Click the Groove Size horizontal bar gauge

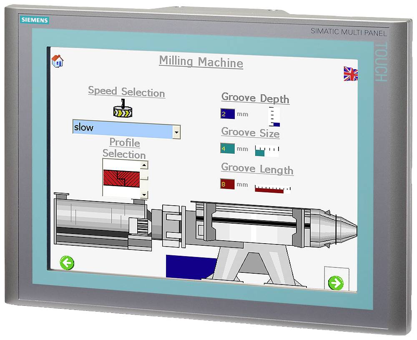(x=267, y=151)
